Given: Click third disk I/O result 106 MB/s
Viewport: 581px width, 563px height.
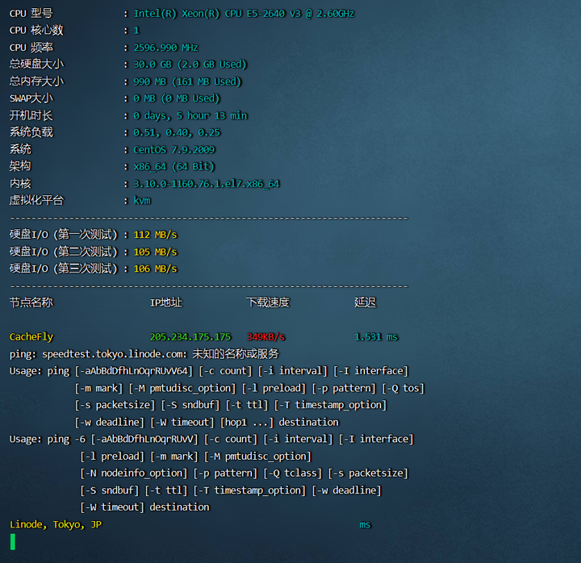Looking at the screenshot, I should pos(155,269).
